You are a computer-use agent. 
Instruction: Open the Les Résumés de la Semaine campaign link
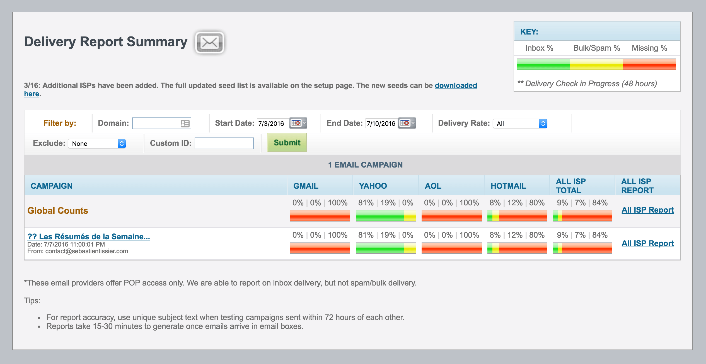click(x=88, y=237)
